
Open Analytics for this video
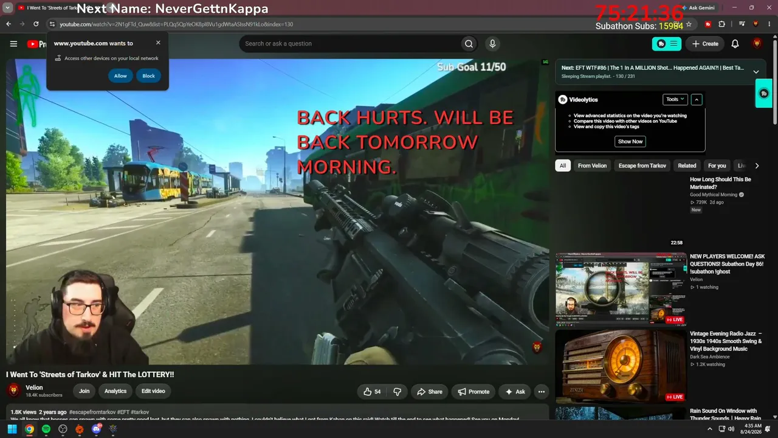[115, 392]
